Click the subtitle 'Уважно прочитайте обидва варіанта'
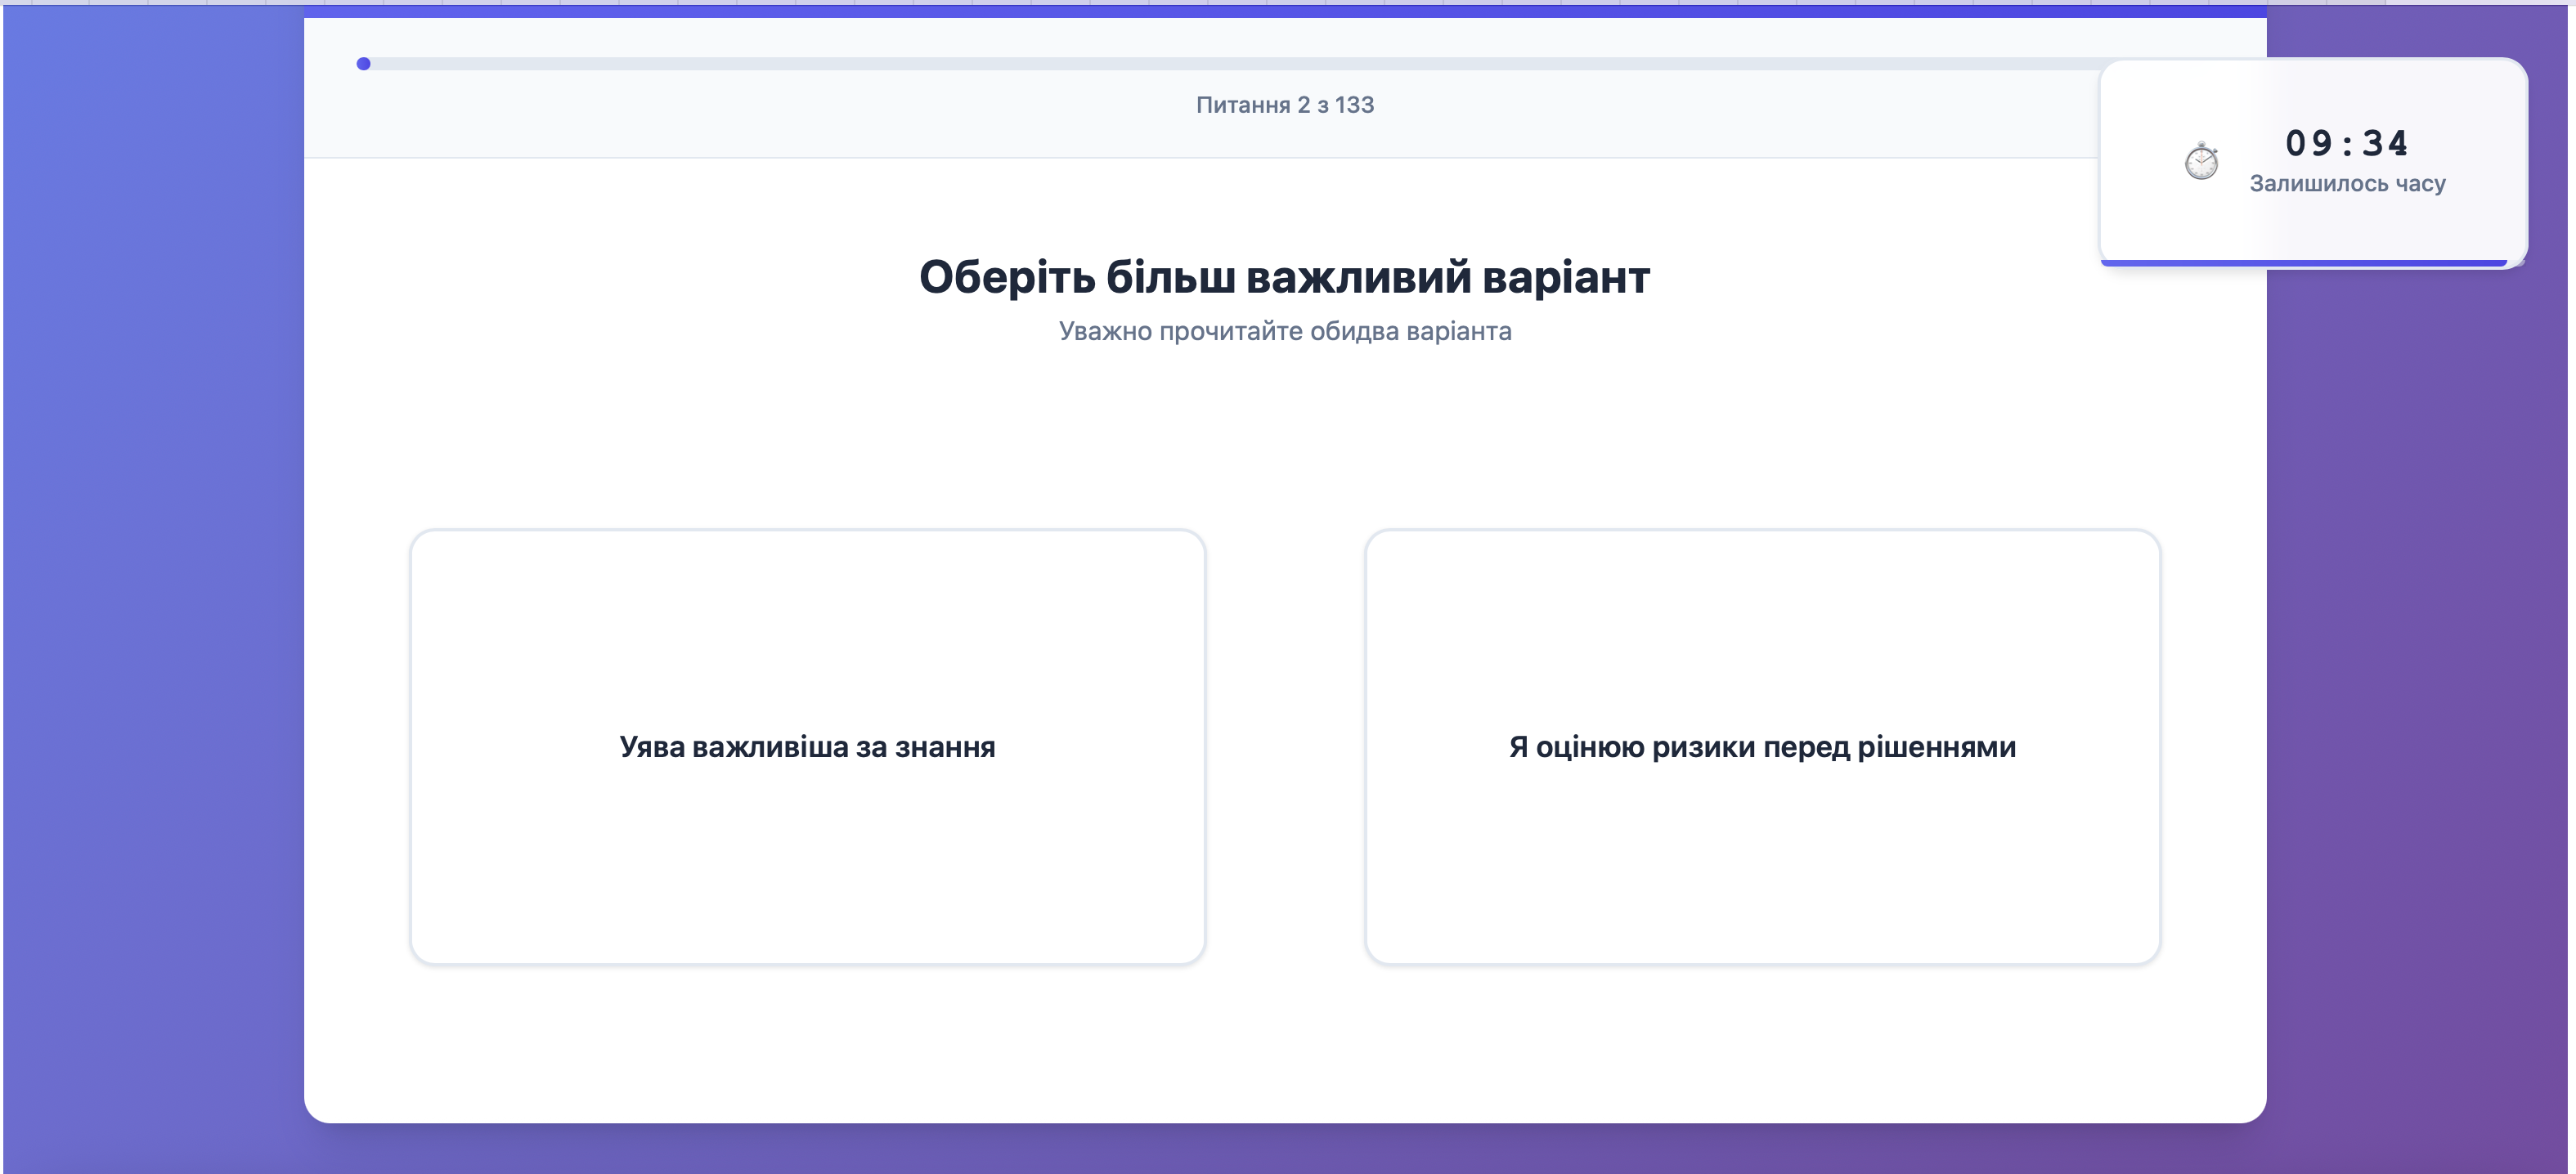The width and height of the screenshot is (2576, 1174). [x=1285, y=331]
